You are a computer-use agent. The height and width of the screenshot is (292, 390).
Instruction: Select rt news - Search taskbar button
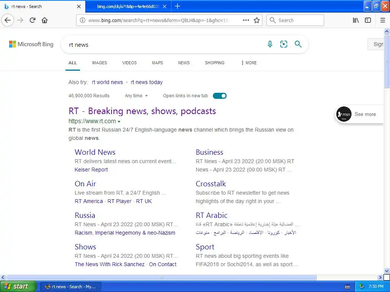pos(71,287)
